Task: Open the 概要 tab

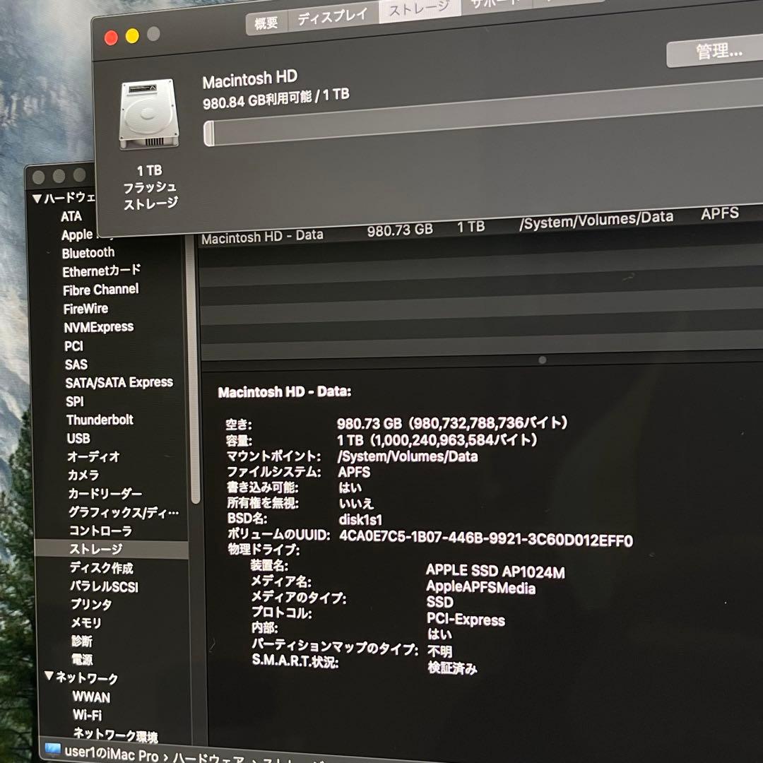Action: tap(266, 23)
